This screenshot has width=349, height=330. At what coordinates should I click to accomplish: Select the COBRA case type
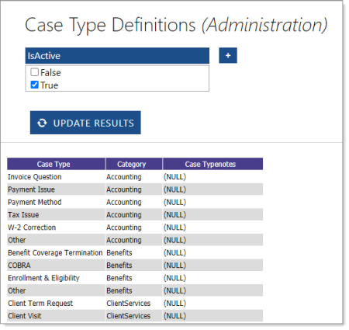(19, 266)
